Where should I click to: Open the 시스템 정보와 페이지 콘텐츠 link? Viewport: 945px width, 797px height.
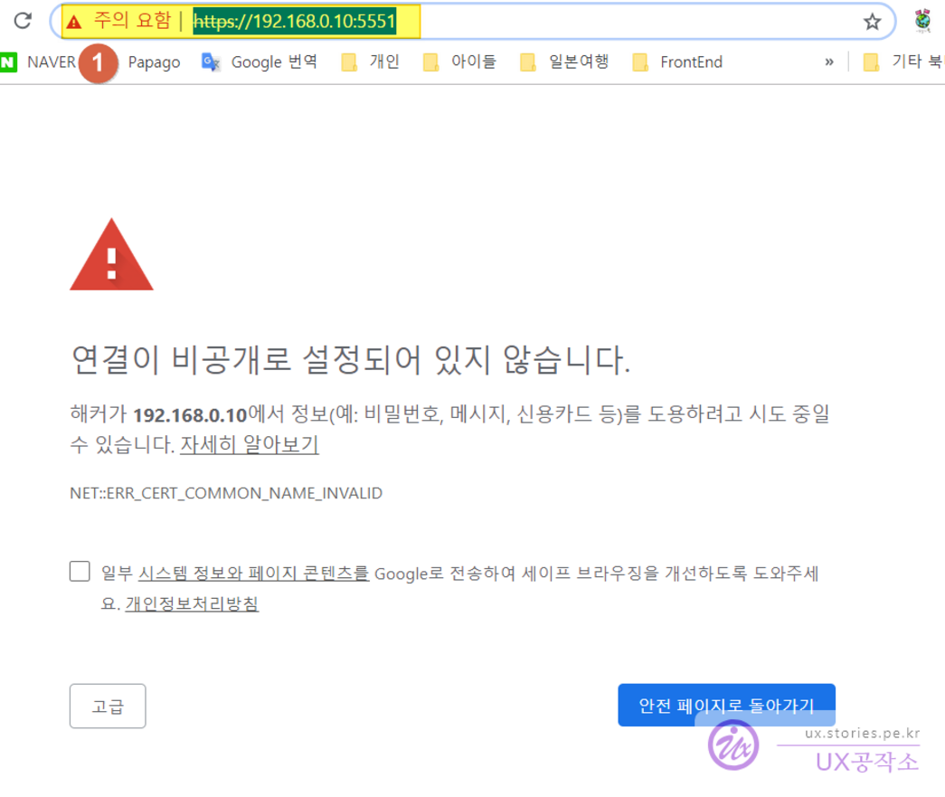pyautogui.click(x=253, y=574)
